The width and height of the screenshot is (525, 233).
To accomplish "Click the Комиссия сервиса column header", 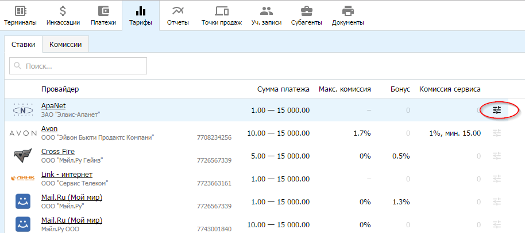I will 450,89.
